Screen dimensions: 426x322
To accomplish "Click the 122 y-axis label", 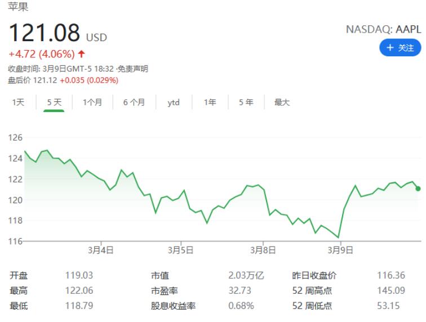I will coord(15,179).
